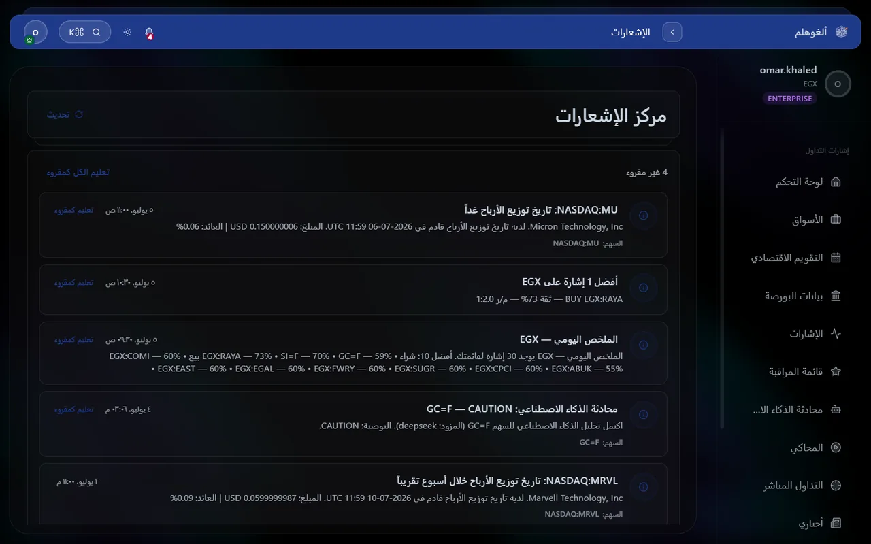
Task: Click the markets icon next to الأسواق
Action: coord(836,220)
